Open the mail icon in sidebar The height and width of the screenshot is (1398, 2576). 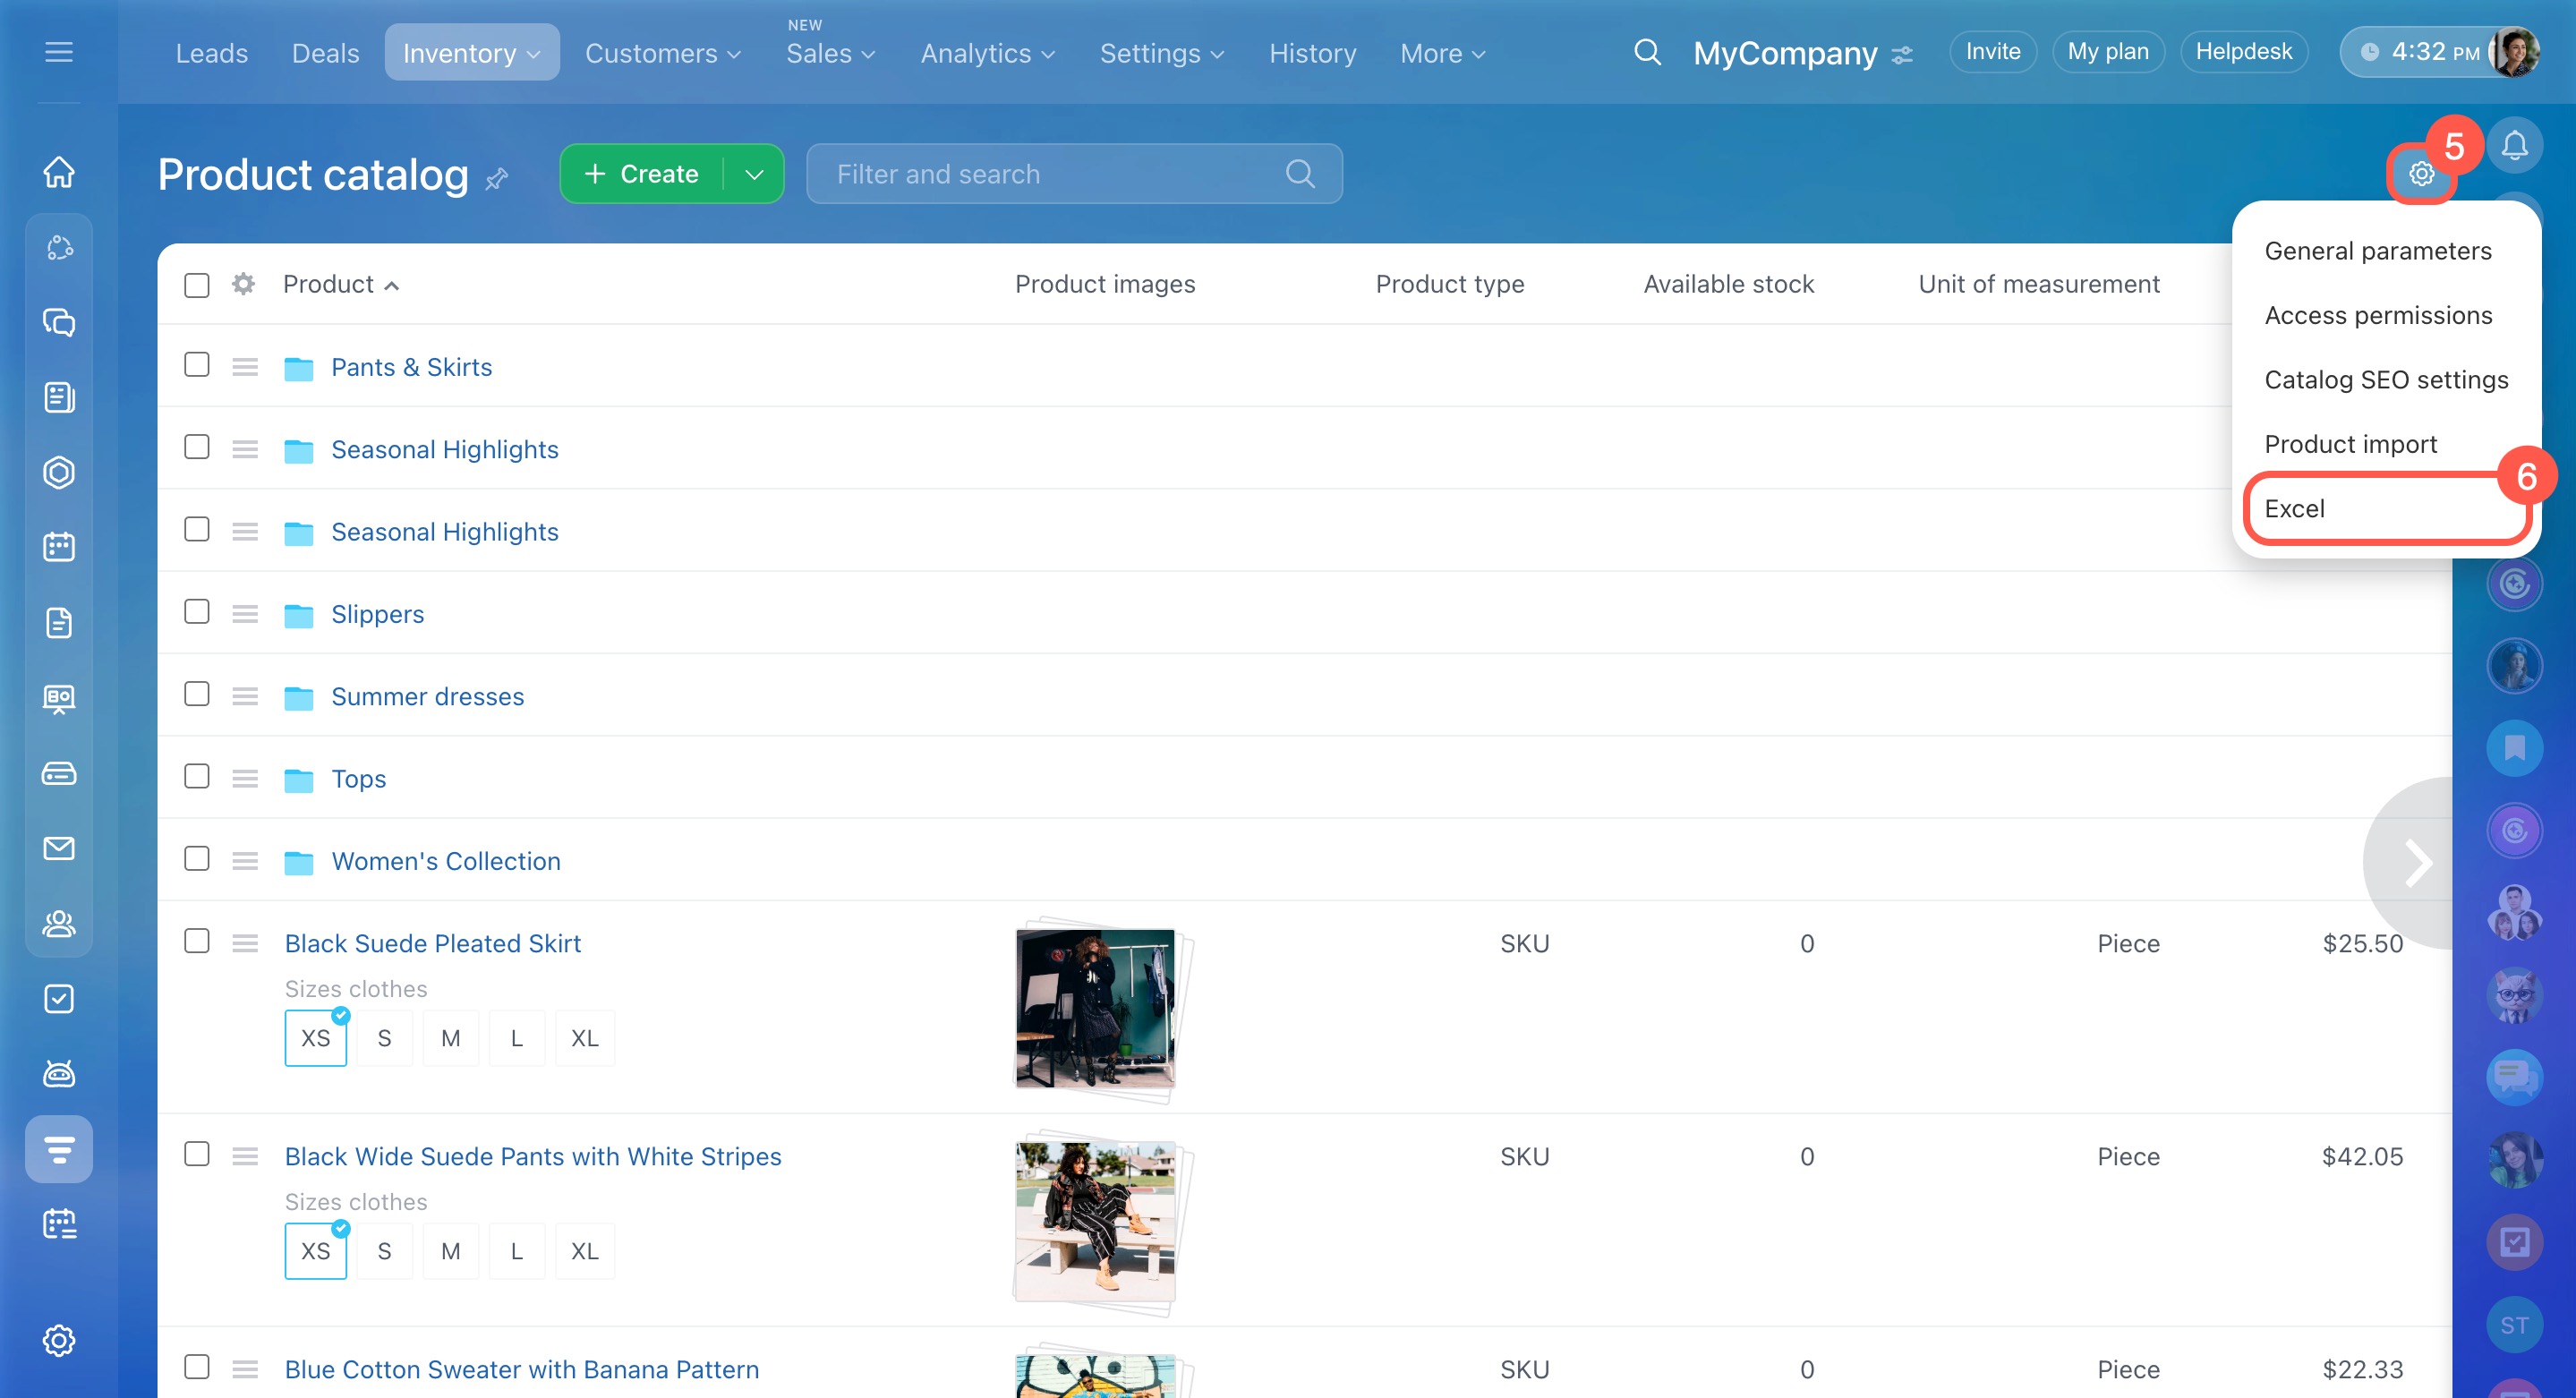coord(59,848)
